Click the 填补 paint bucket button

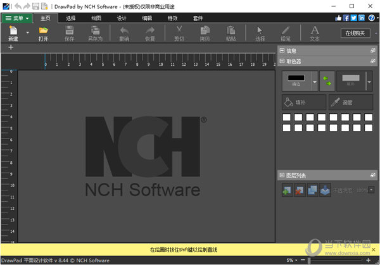pos(304,102)
